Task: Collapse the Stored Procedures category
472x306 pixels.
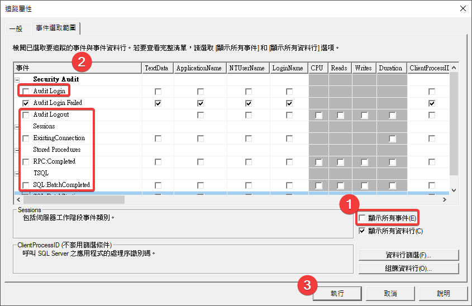Action: (17, 150)
